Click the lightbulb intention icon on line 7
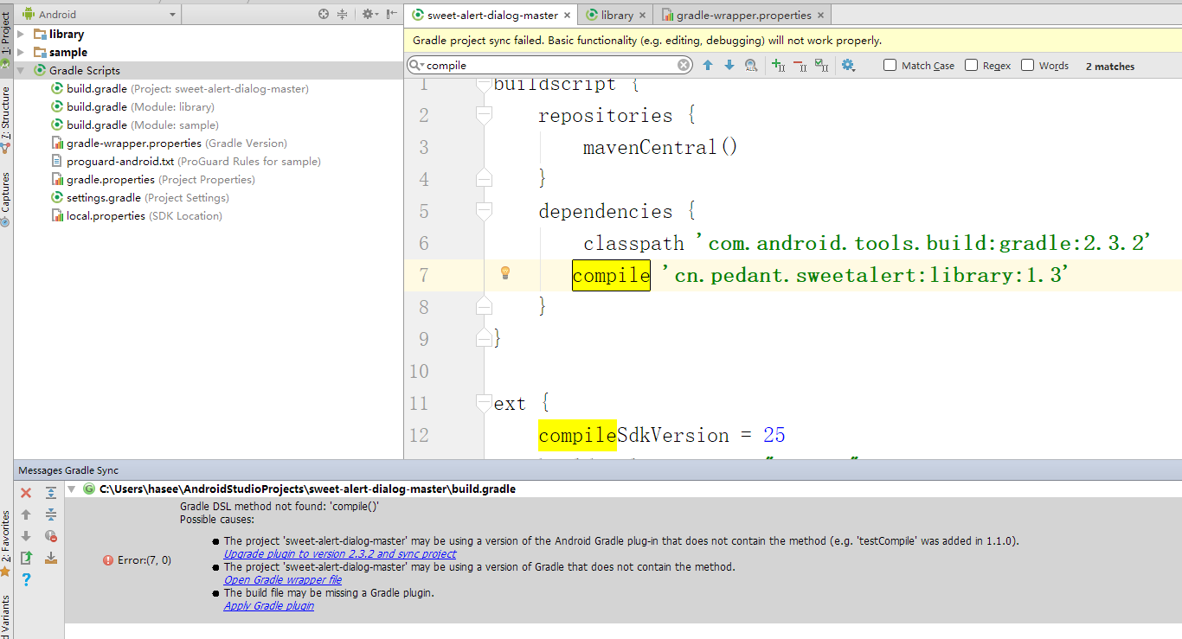This screenshot has width=1182, height=639. tap(505, 273)
